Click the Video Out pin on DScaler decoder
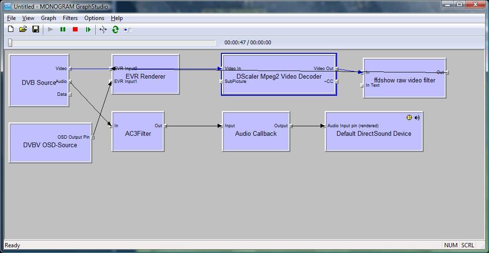Viewport: 489px width, 253px height. point(337,69)
